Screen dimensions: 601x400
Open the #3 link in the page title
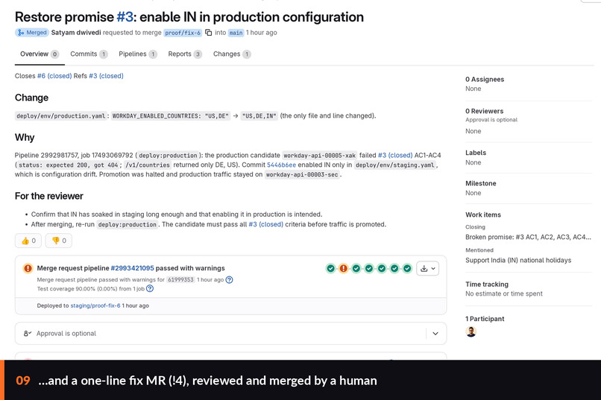[x=125, y=17]
